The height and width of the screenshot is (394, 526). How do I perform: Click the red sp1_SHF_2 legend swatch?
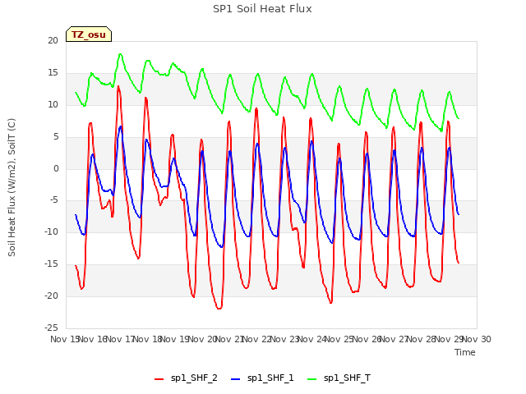point(159,379)
